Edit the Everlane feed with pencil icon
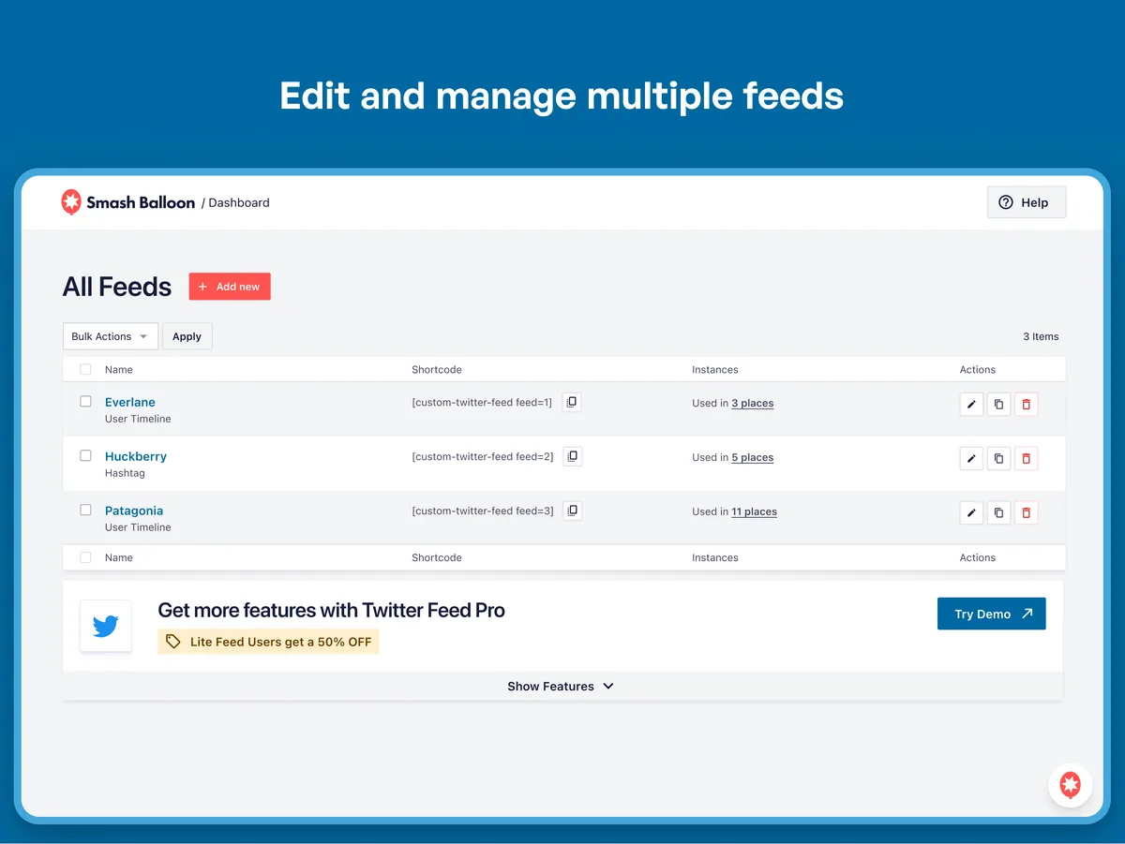Viewport: 1125px width, 844px height. point(971,405)
